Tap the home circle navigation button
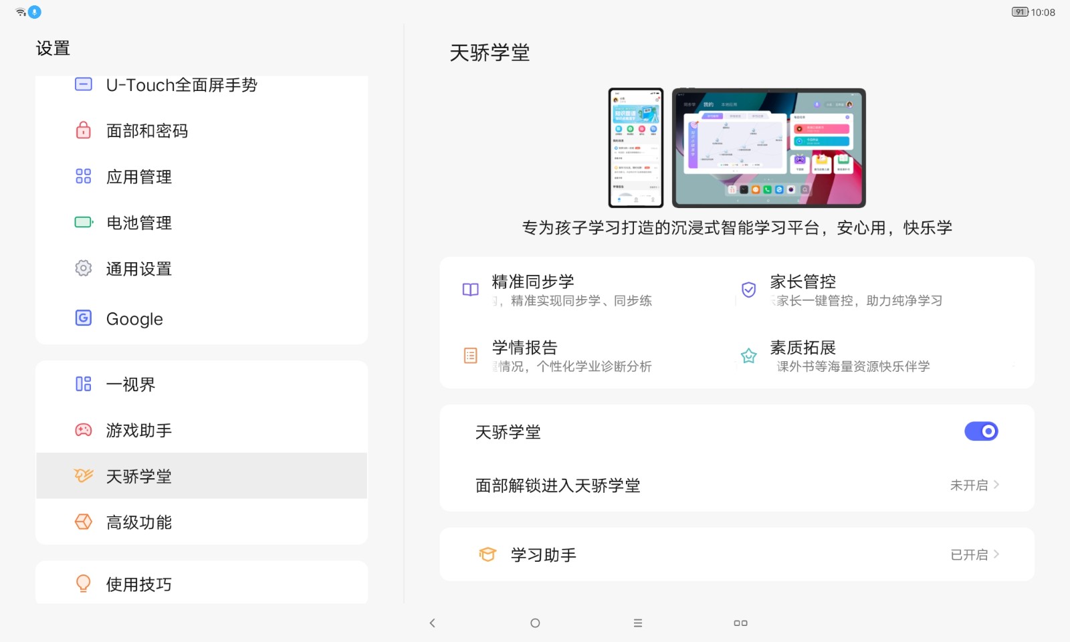The image size is (1070, 642). pos(535,623)
